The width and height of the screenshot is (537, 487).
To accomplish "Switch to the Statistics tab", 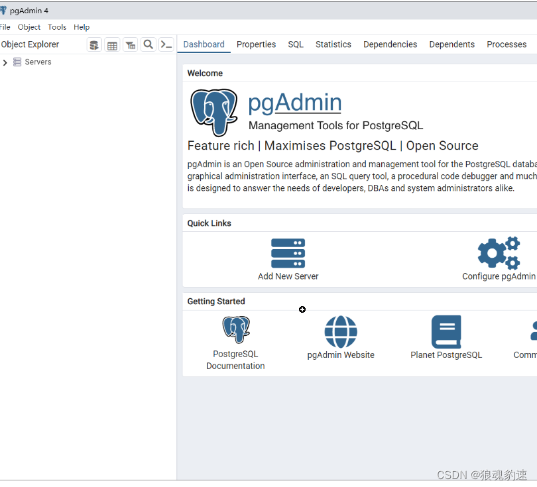I will [333, 44].
